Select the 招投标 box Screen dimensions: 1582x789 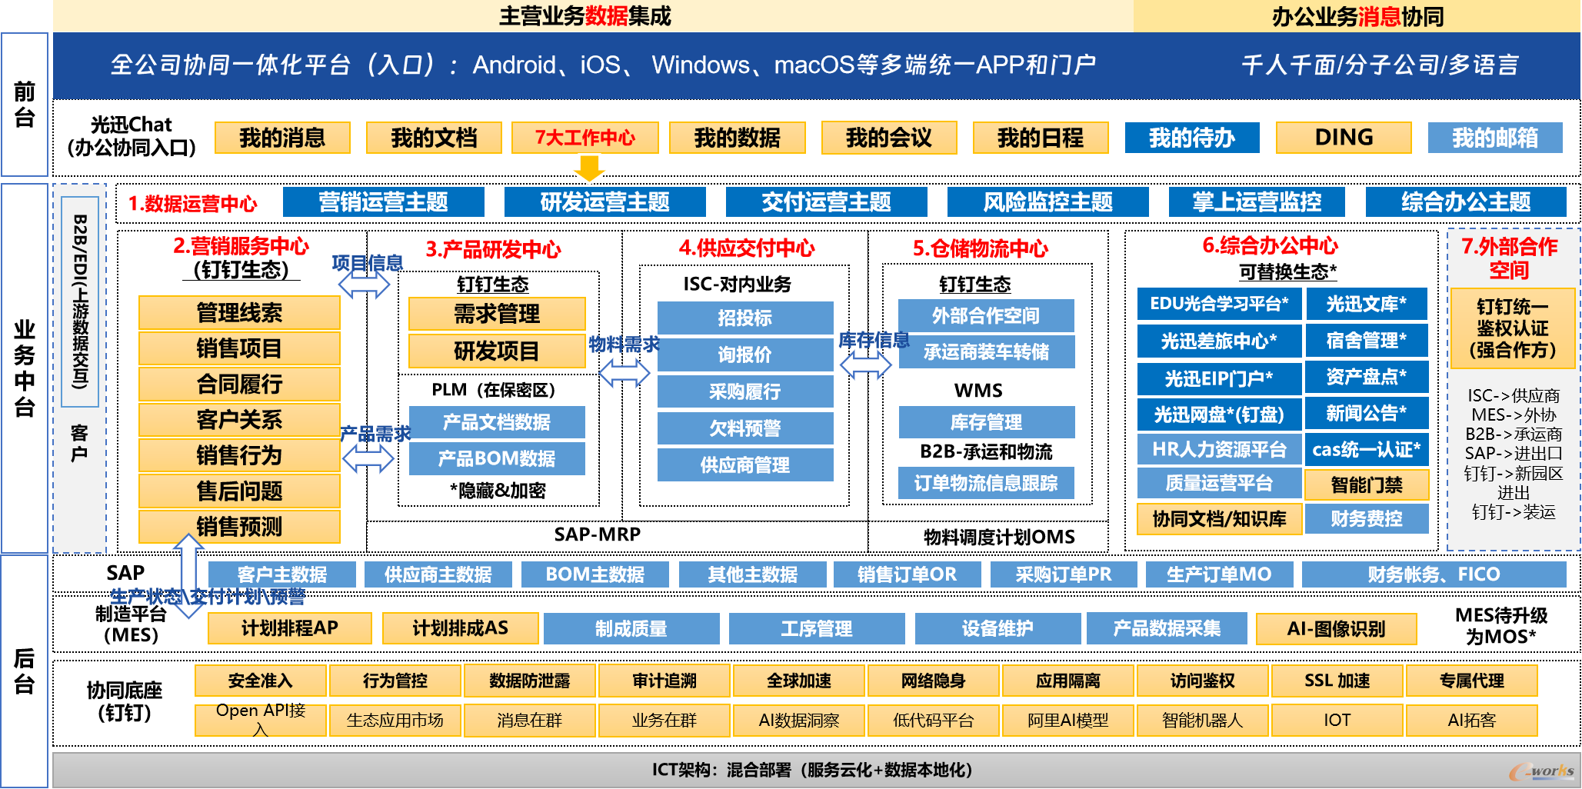[x=745, y=318]
